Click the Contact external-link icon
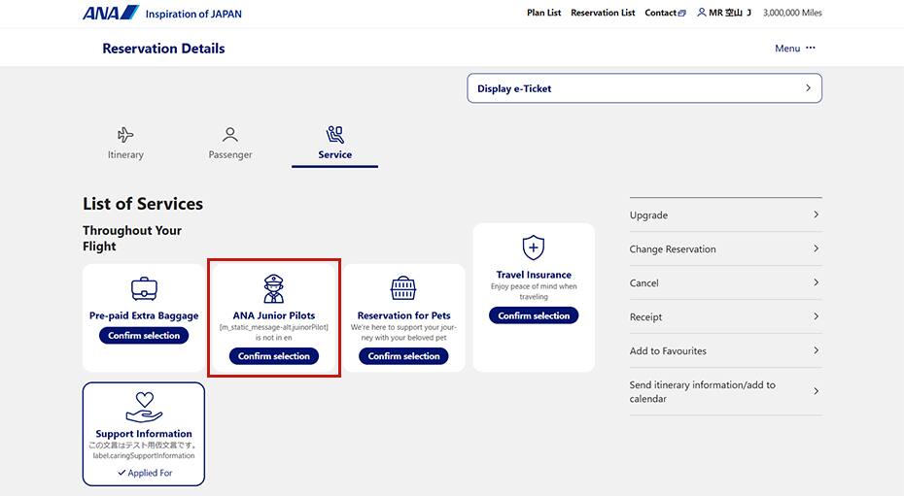 682,13
